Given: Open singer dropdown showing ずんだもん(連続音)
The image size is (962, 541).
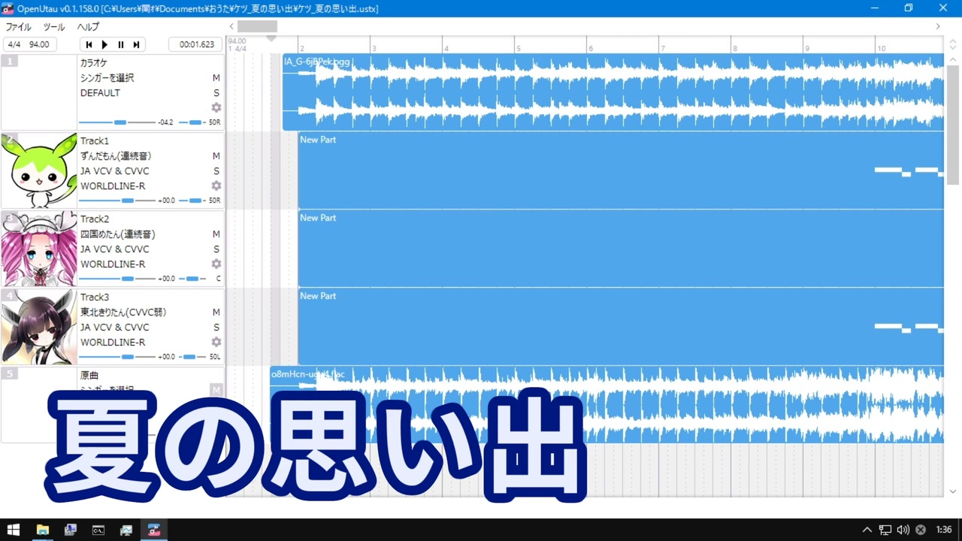Looking at the screenshot, I should pos(116,156).
